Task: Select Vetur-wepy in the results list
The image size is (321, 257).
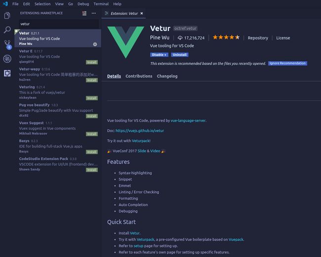Action: (x=58, y=74)
